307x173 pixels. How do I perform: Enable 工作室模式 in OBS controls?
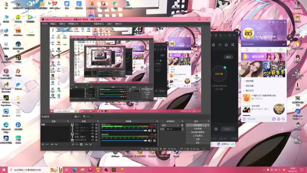198,136
